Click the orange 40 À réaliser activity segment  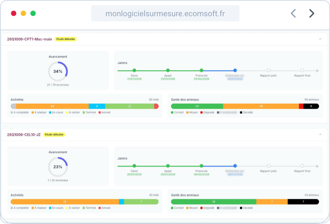point(52,106)
